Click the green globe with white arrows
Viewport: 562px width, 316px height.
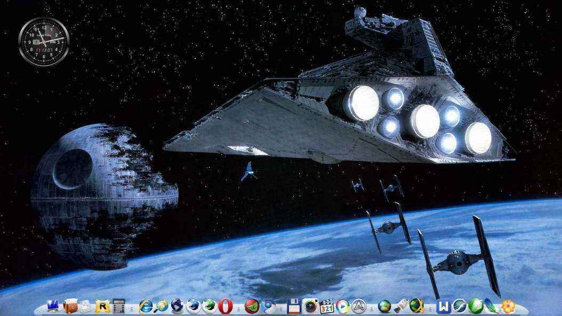[x=210, y=306]
